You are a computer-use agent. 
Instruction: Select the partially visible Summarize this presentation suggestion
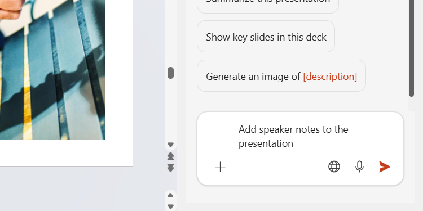267,5
